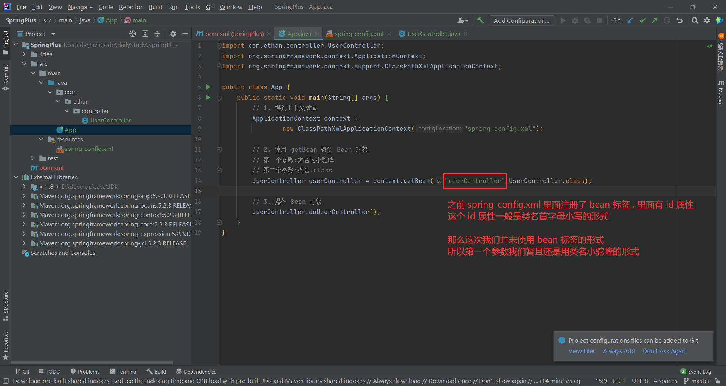Image resolution: width=726 pixels, height=386 pixels.
Task: Click the Debug bug icon in toolbar
Action: [575, 20]
